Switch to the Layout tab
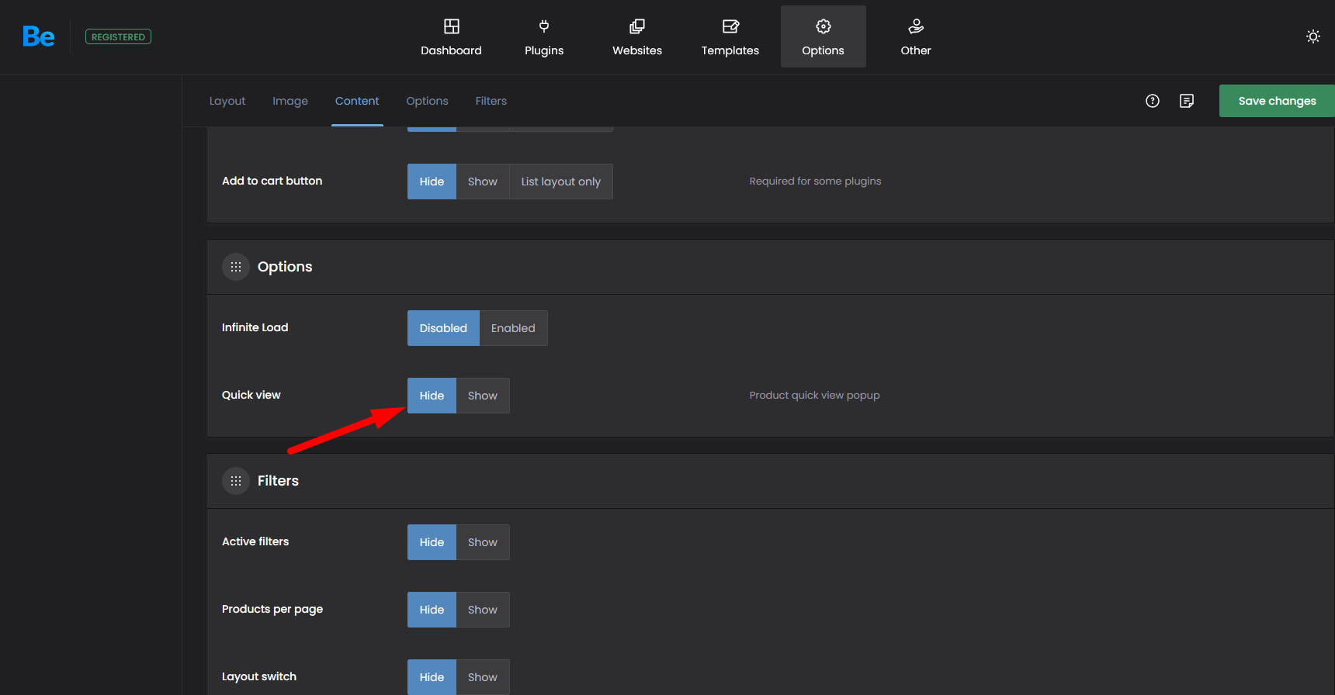The width and height of the screenshot is (1335, 695). coord(227,101)
